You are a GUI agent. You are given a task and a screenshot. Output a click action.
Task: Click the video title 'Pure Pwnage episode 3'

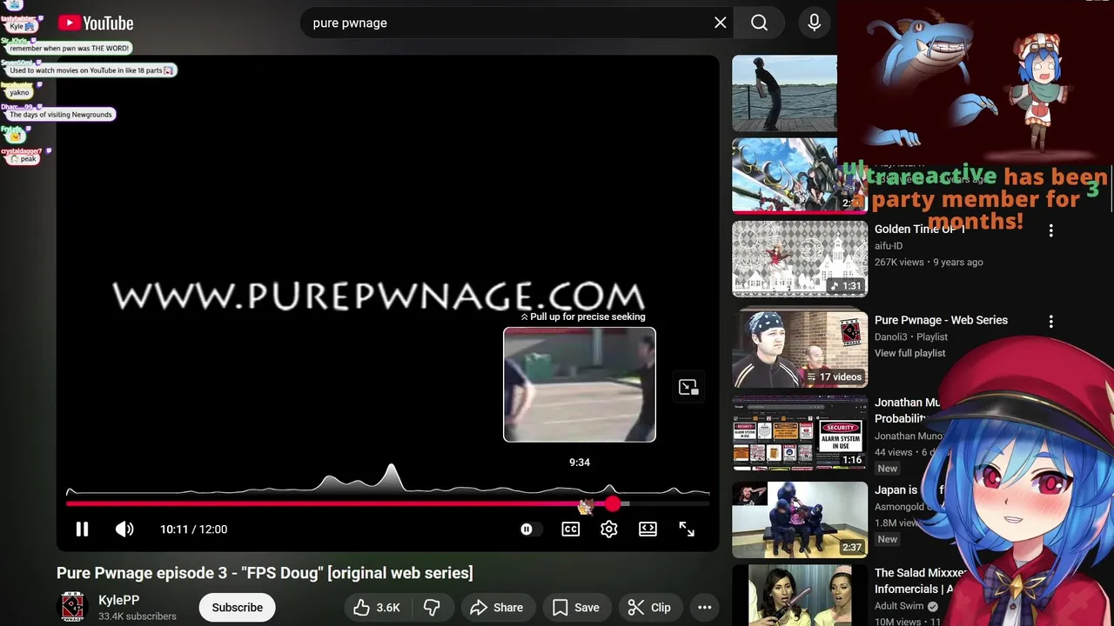pyautogui.click(x=265, y=573)
